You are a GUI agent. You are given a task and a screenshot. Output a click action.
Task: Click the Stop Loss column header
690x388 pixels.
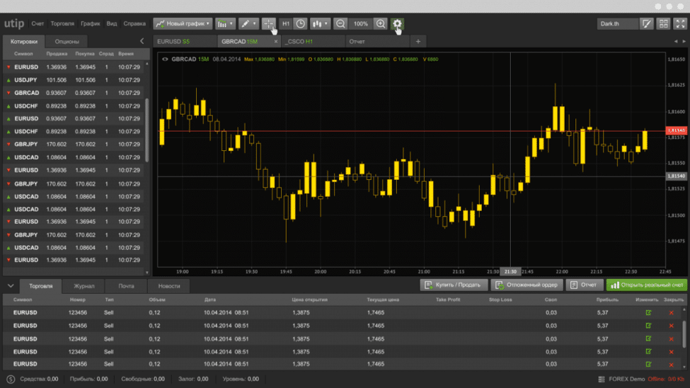point(500,300)
